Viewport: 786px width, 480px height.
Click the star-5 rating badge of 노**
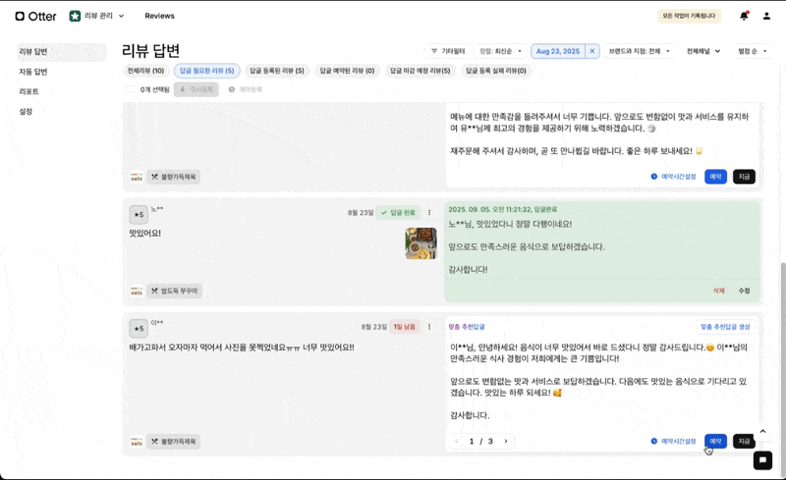(x=139, y=214)
